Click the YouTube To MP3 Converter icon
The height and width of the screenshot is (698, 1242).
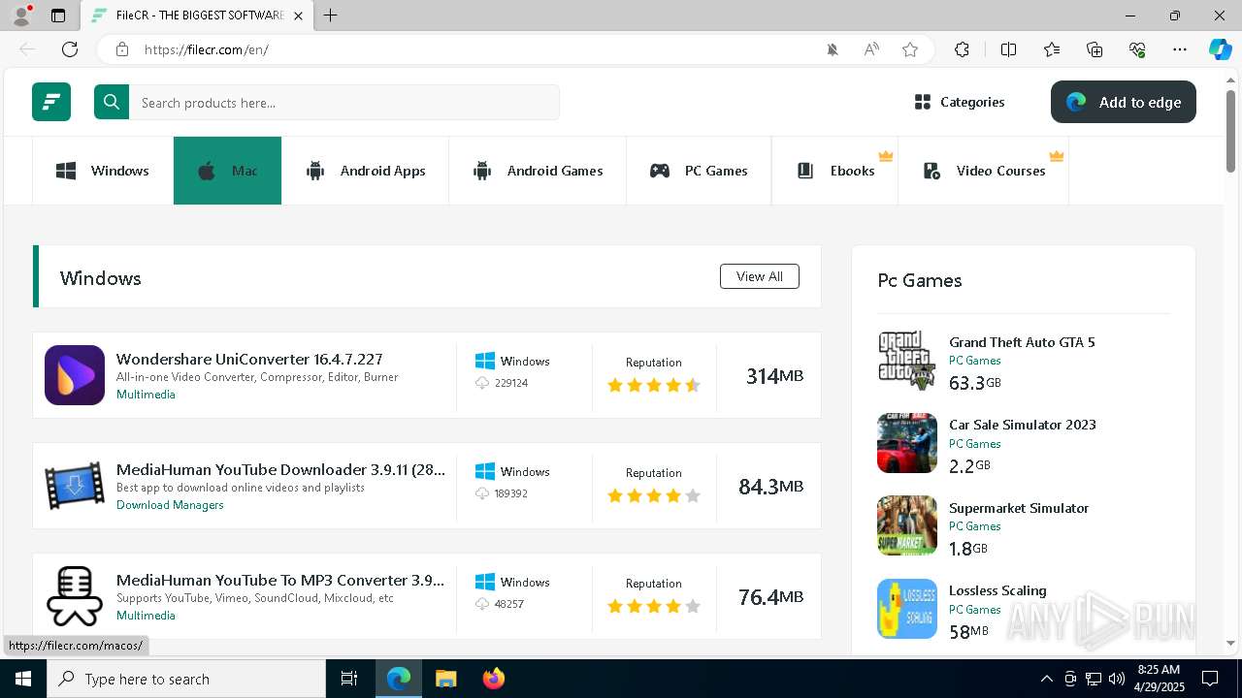click(x=75, y=596)
